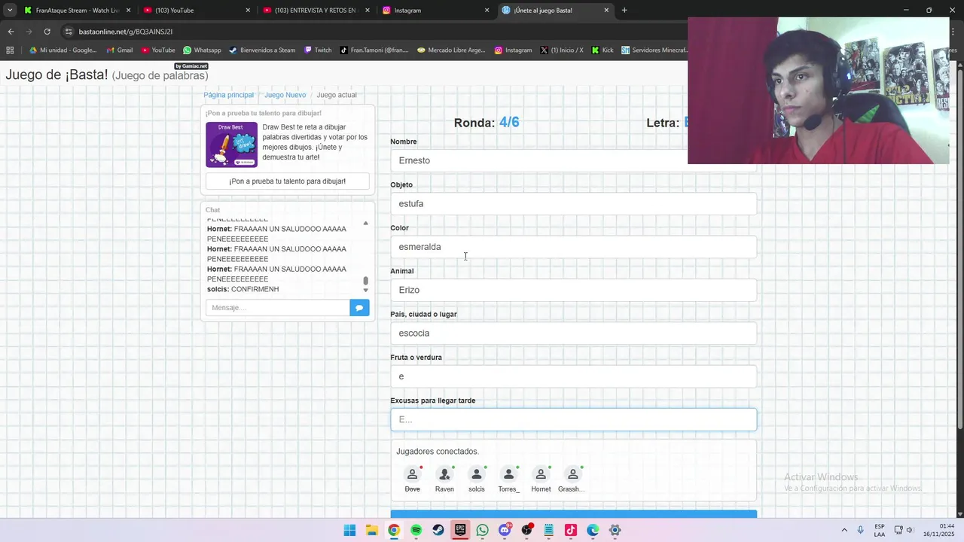Viewport: 964px width, 542px height.
Task: Switch to the (103) YouTube tab
Action: tap(197, 11)
